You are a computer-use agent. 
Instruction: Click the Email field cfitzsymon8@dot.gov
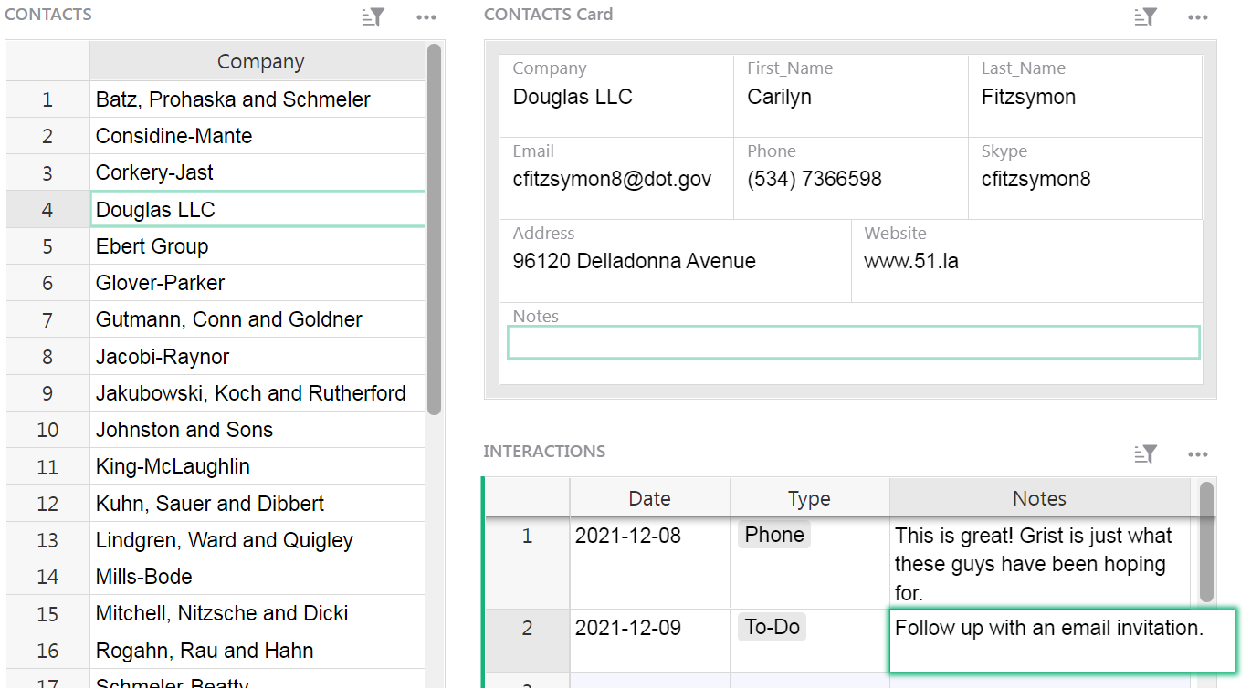(x=612, y=180)
